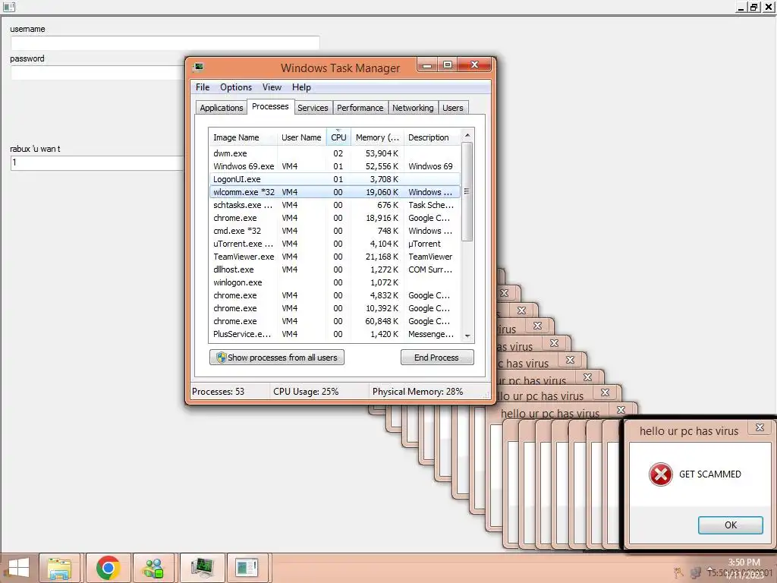Viewport: 777px width, 583px height.
Task: Select Task Manager icon in the taskbar
Action: 202,568
